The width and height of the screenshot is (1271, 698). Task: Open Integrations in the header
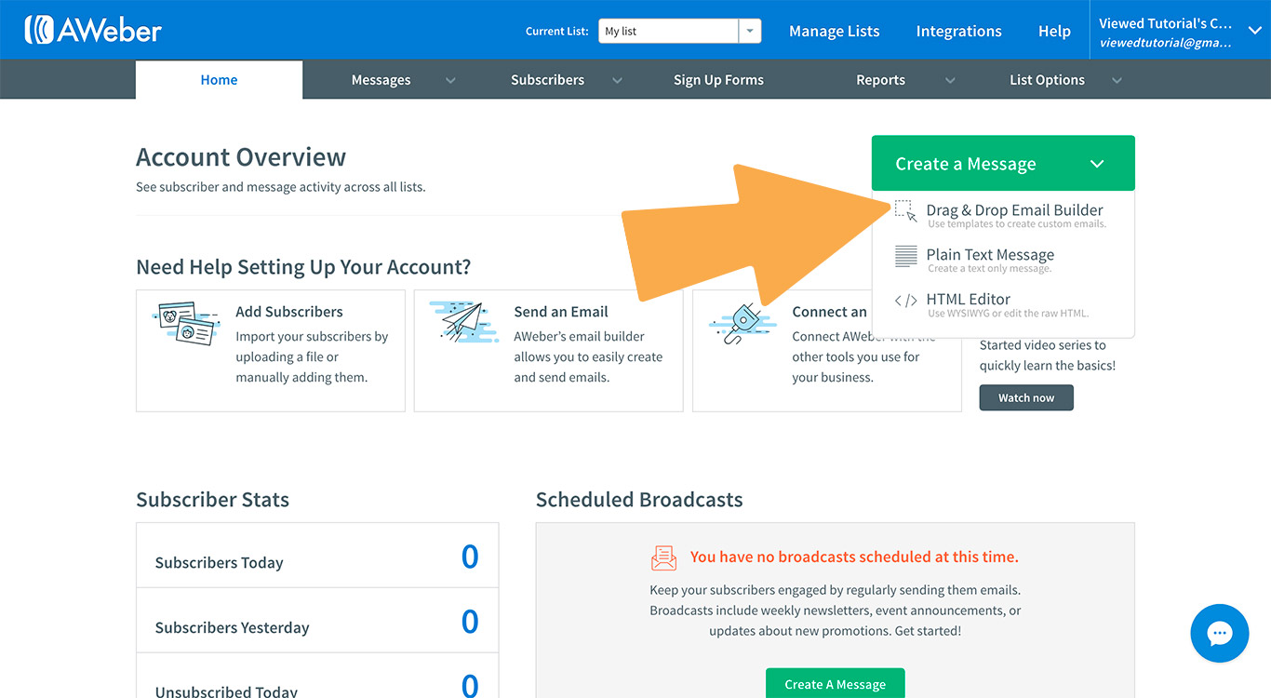click(958, 31)
